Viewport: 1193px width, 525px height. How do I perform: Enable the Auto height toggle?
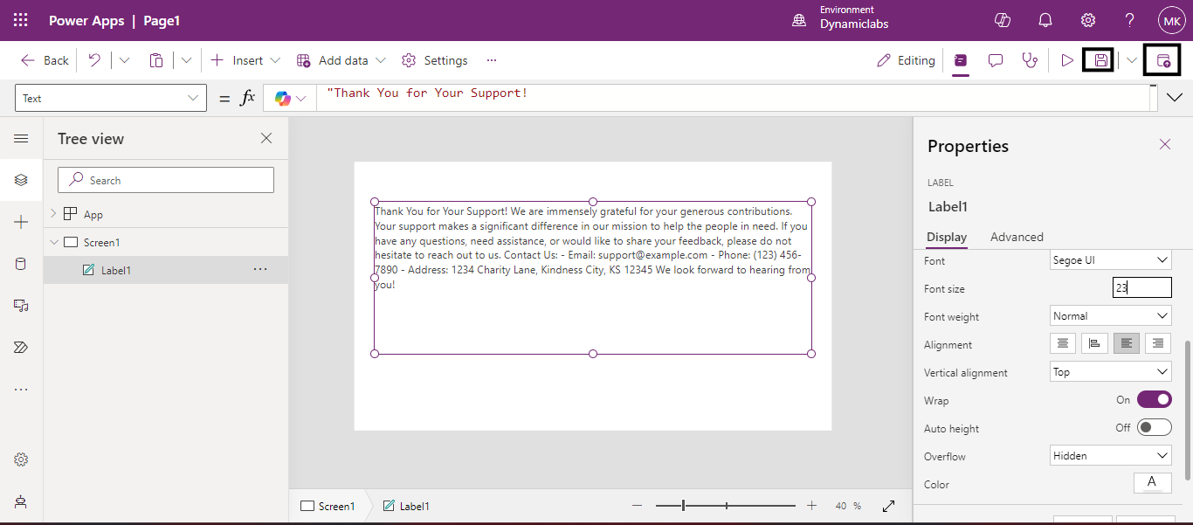(1154, 428)
